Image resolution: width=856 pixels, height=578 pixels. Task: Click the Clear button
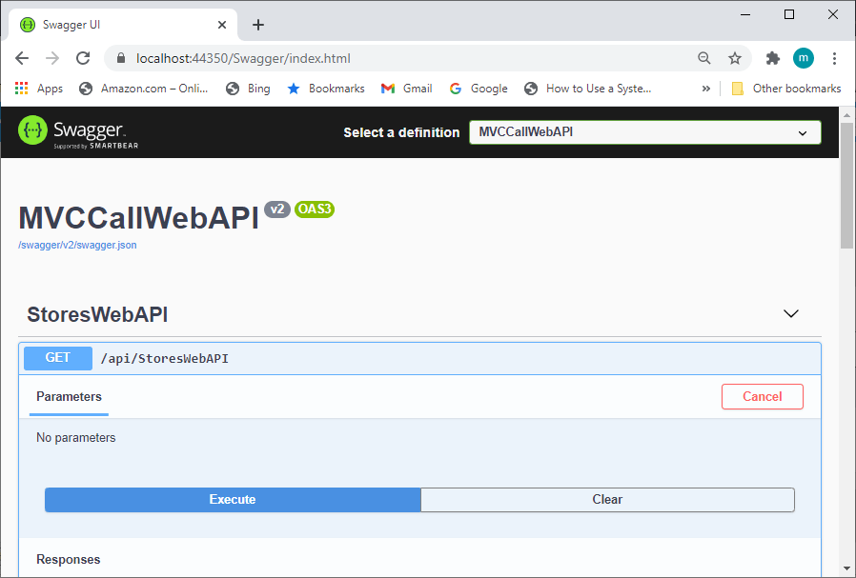pyautogui.click(x=607, y=499)
